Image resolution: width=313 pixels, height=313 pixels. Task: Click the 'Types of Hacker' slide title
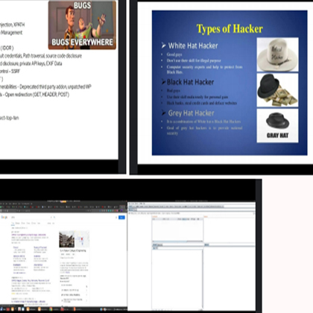coord(230,28)
